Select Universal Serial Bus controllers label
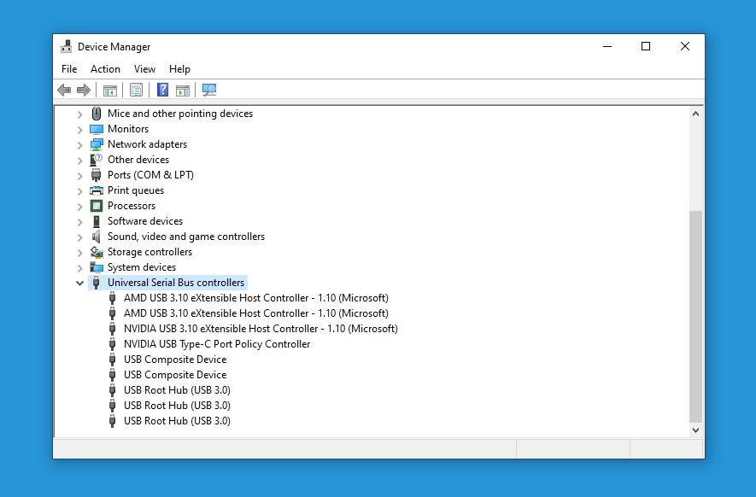The width and height of the screenshot is (756, 497). pos(176,283)
